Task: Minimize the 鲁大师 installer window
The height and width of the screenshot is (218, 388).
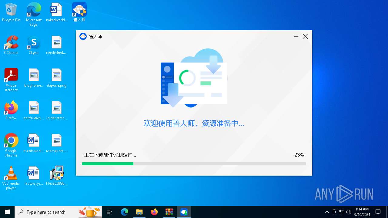Action: coord(296,36)
